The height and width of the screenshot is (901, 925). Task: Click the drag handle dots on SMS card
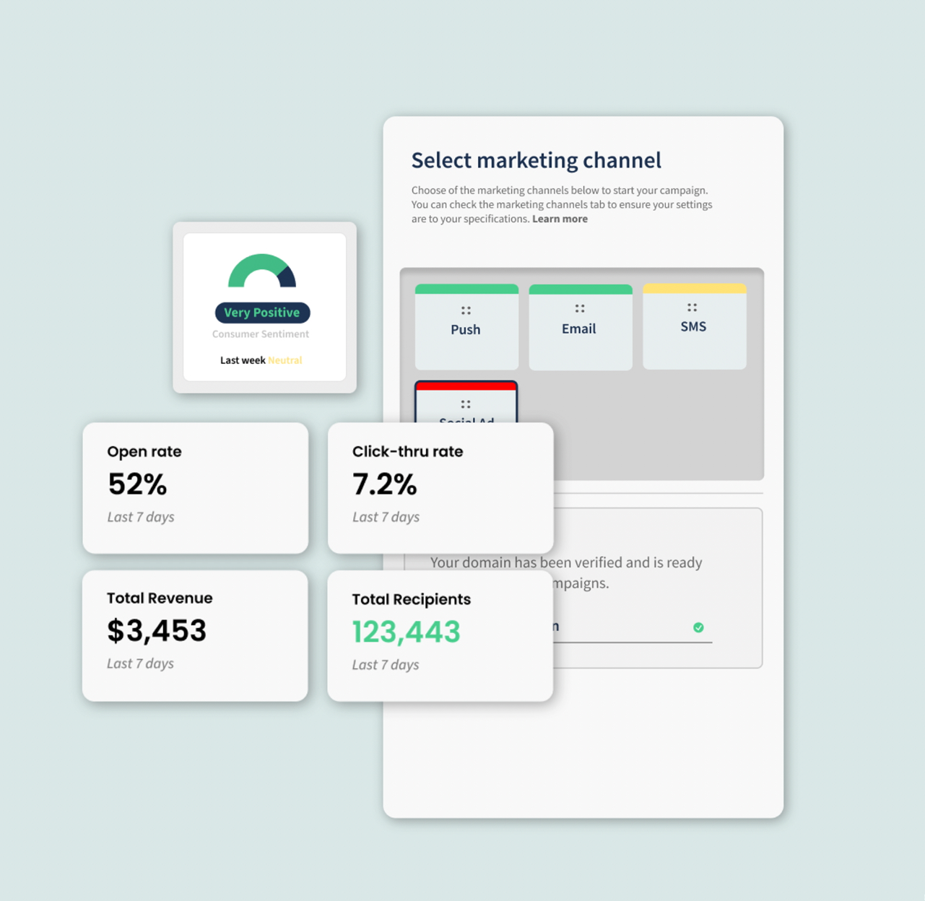coord(692,307)
